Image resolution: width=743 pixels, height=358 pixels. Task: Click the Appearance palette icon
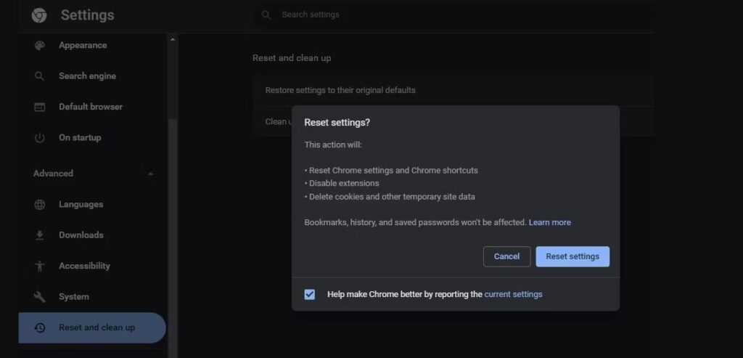click(x=40, y=46)
